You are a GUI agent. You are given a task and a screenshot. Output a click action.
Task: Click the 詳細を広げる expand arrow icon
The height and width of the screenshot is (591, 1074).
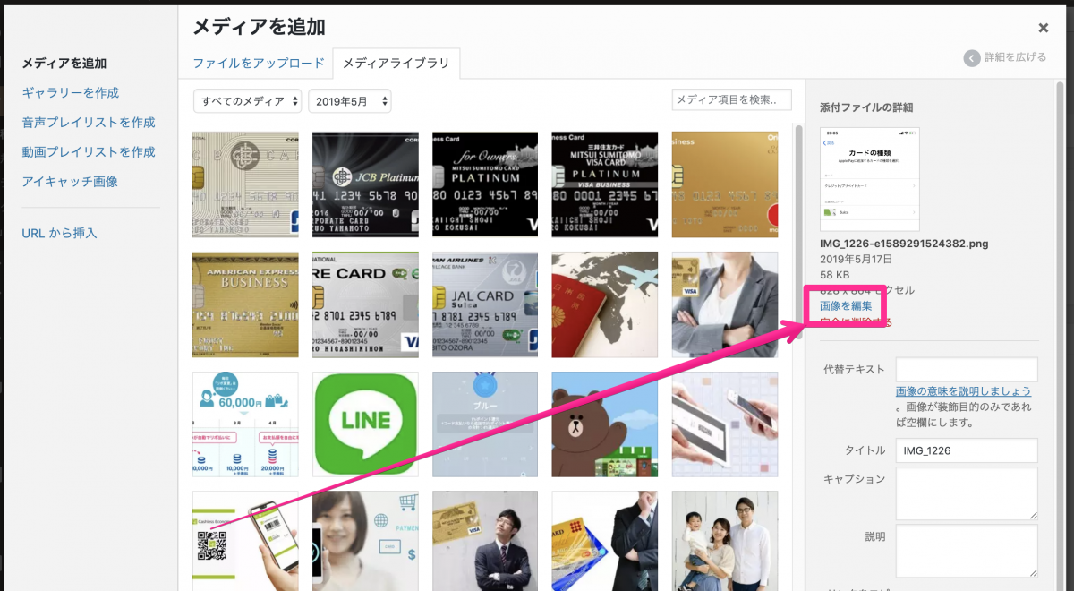click(x=972, y=57)
